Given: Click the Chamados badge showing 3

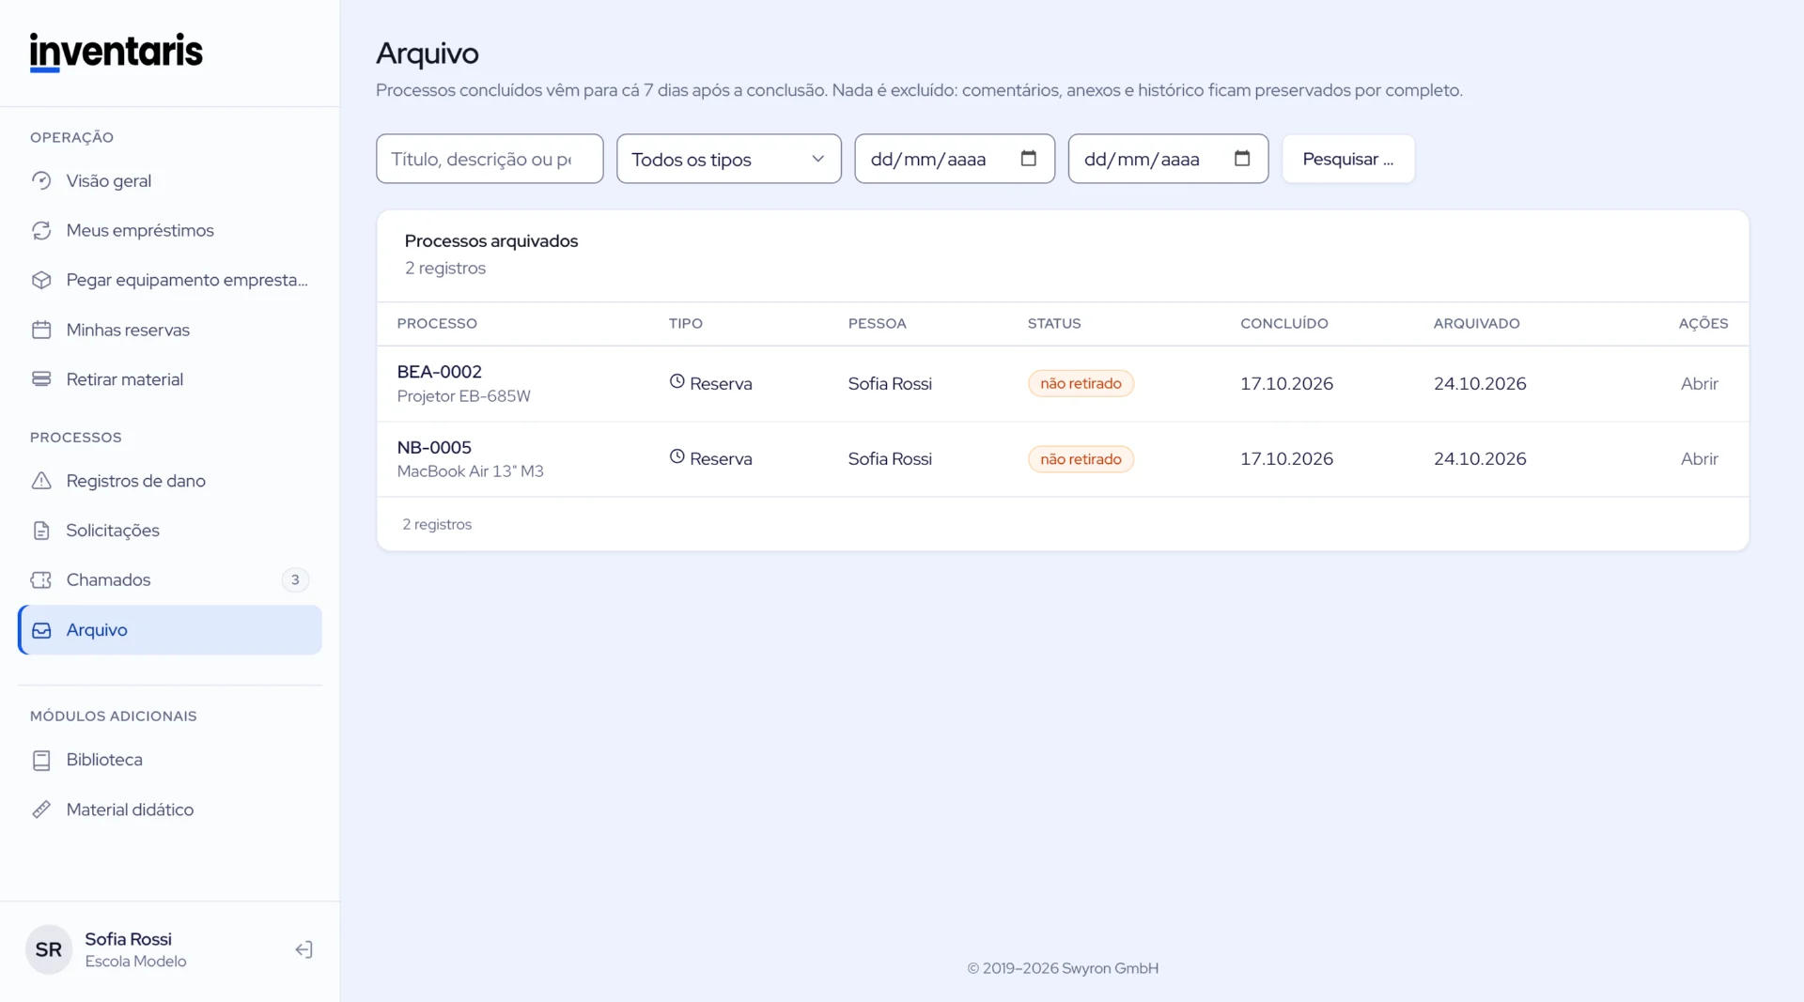Looking at the screenshot, I should [295, 580].
